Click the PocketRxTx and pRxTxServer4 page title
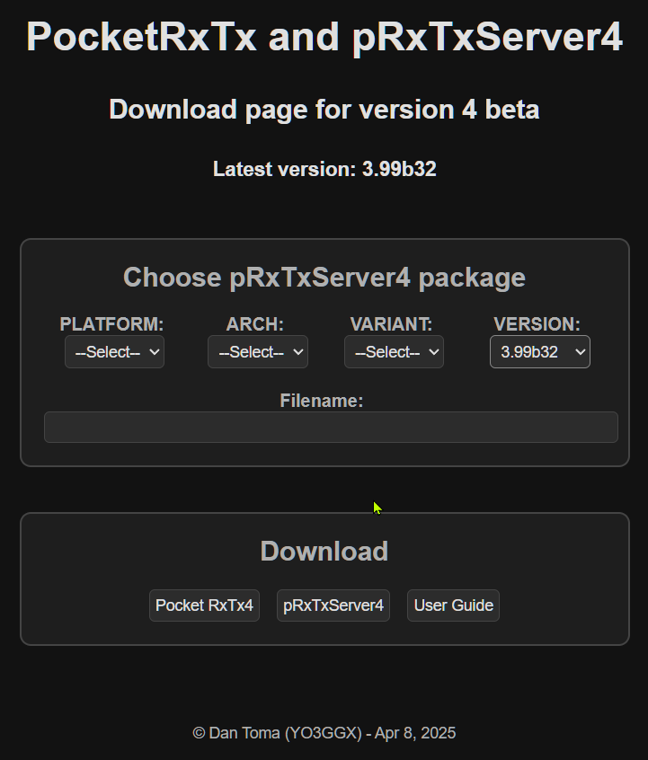This screenshot has height=760, width=648. 324,38
